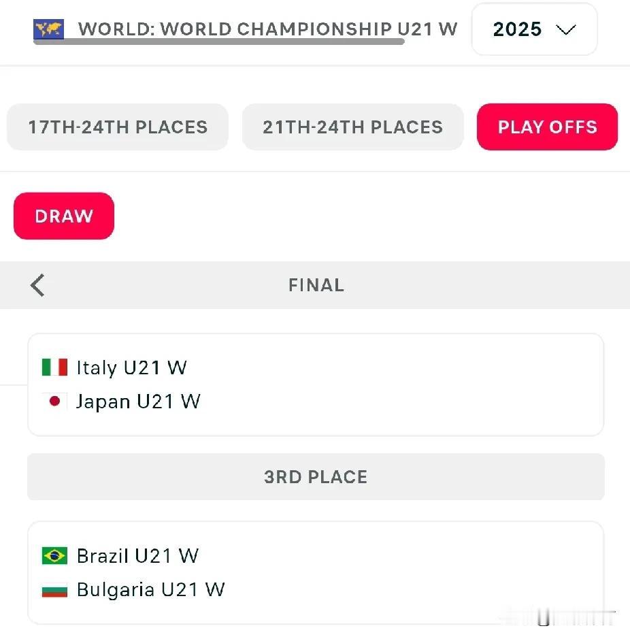Expand year list via the down chevron
630x639 pixels.
click(565, 29)
